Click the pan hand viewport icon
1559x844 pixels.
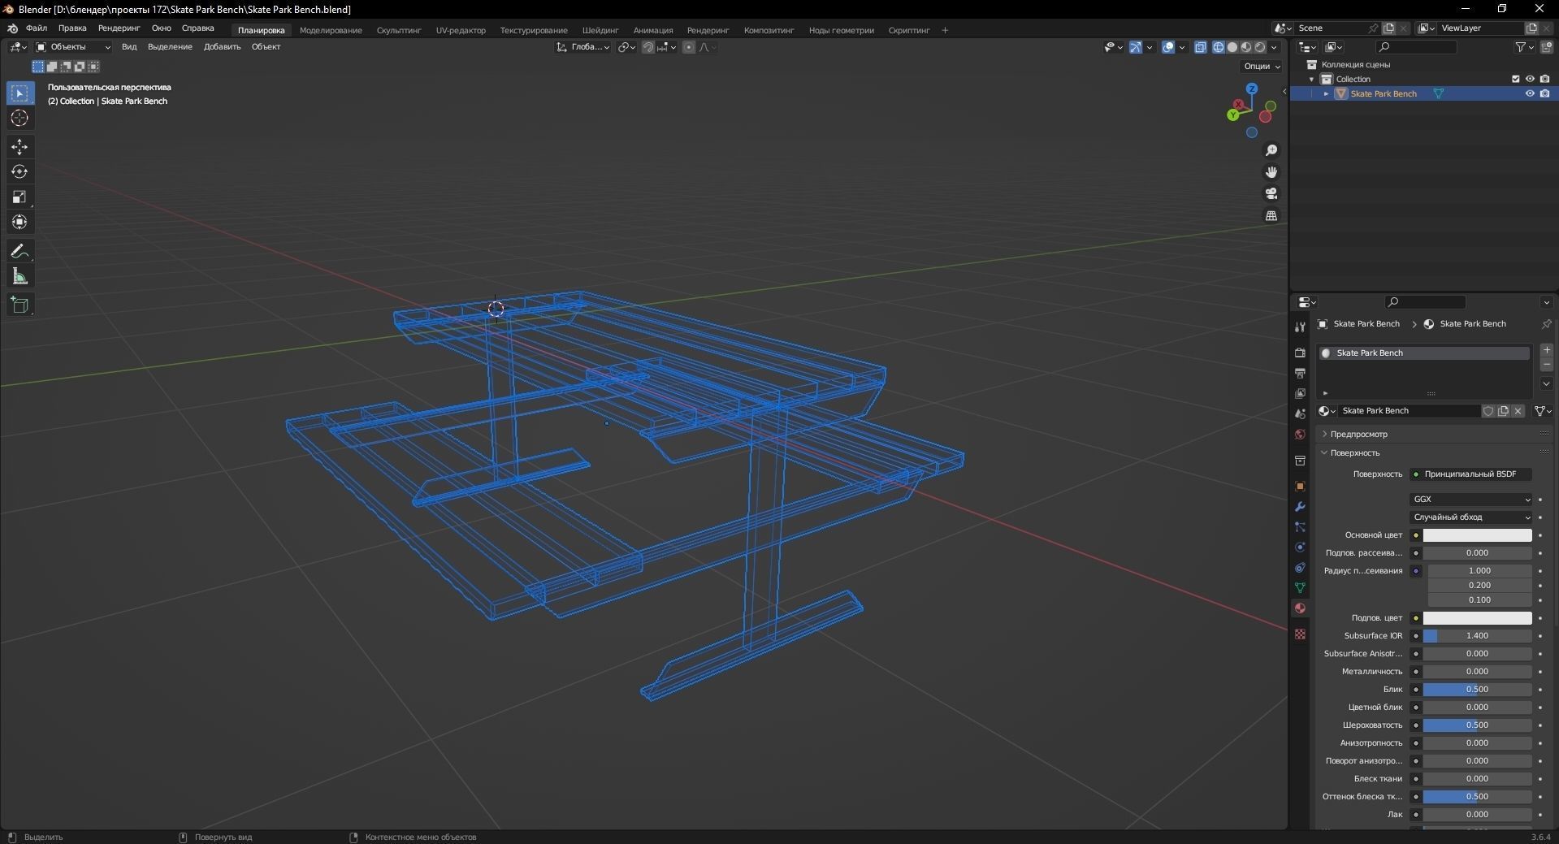[1271, 172]
